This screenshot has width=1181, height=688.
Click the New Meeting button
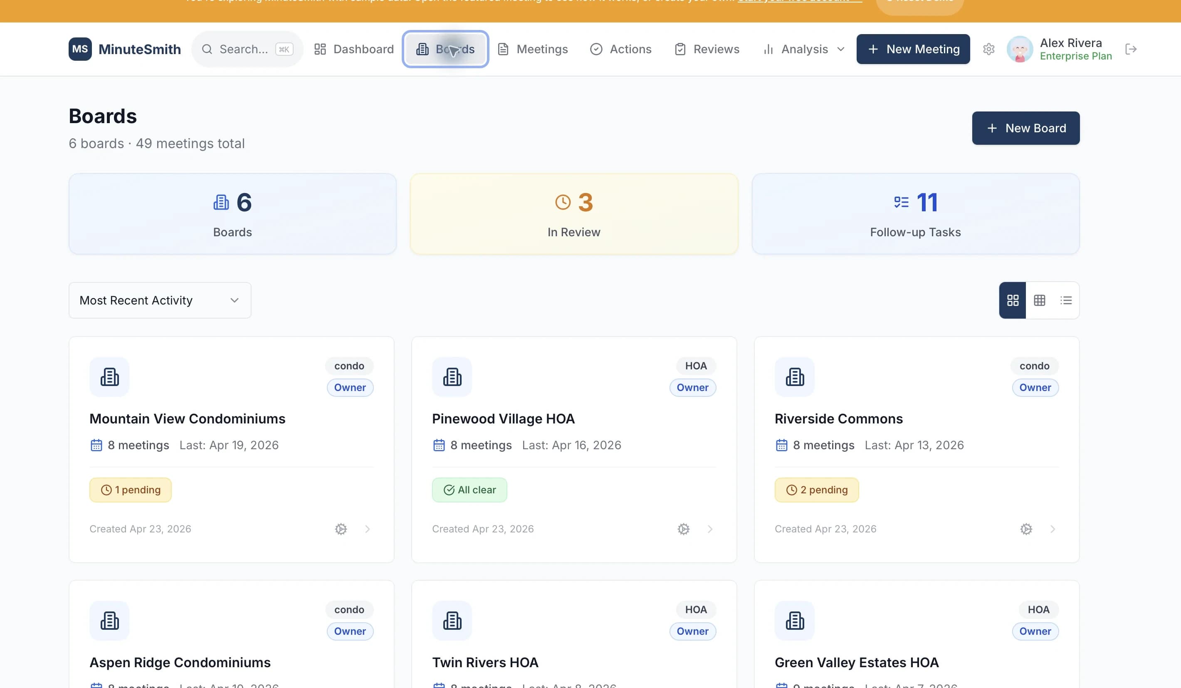[913, 49]
